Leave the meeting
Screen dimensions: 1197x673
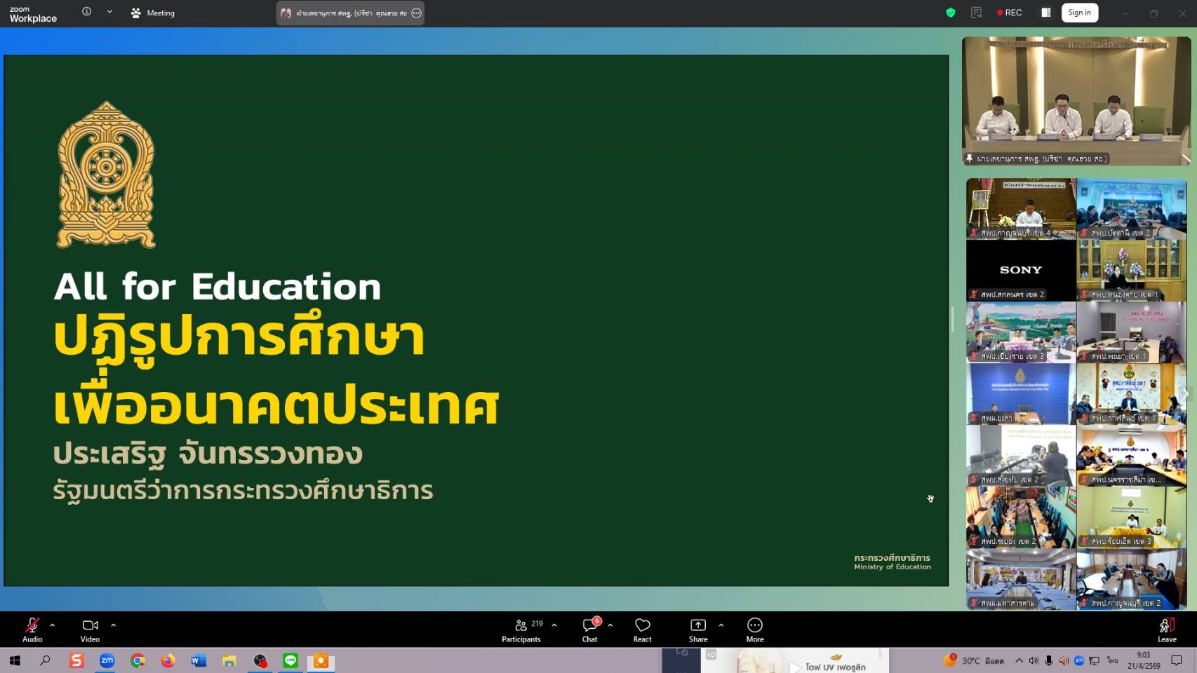click(x=1167, y=629)
